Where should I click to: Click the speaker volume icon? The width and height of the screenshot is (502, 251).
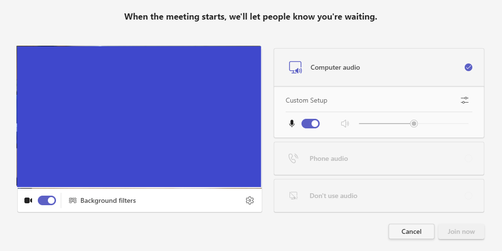click(x=345, y=124)
